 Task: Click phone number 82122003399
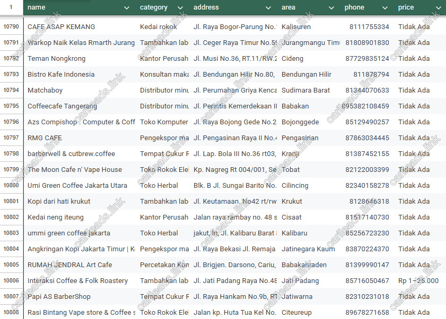tap(367, 170)
